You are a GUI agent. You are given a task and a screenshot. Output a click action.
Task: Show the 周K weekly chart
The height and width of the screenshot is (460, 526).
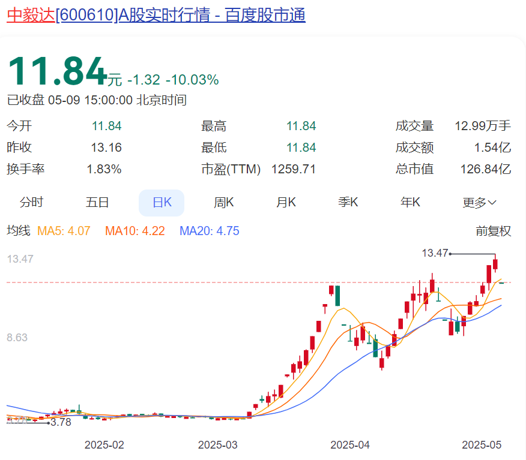click(223, 203)
